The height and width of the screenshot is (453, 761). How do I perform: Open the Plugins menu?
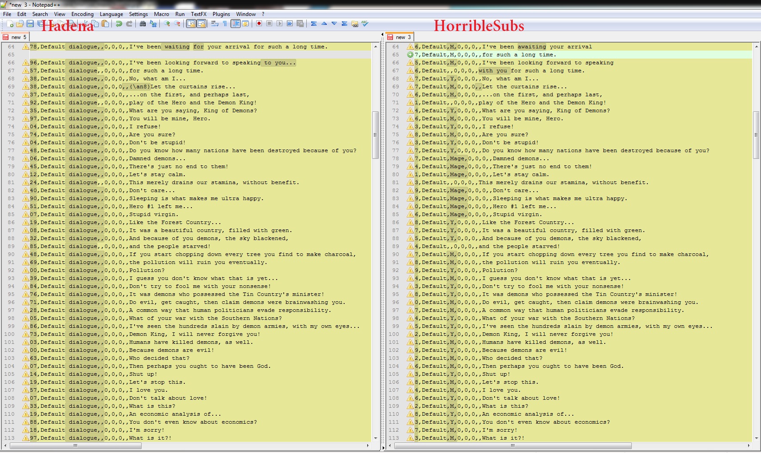pyautogui.click(x=221, y=14)
